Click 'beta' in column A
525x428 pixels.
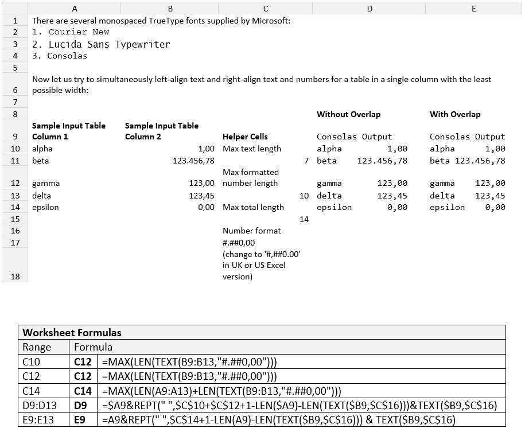coord(40,161)
